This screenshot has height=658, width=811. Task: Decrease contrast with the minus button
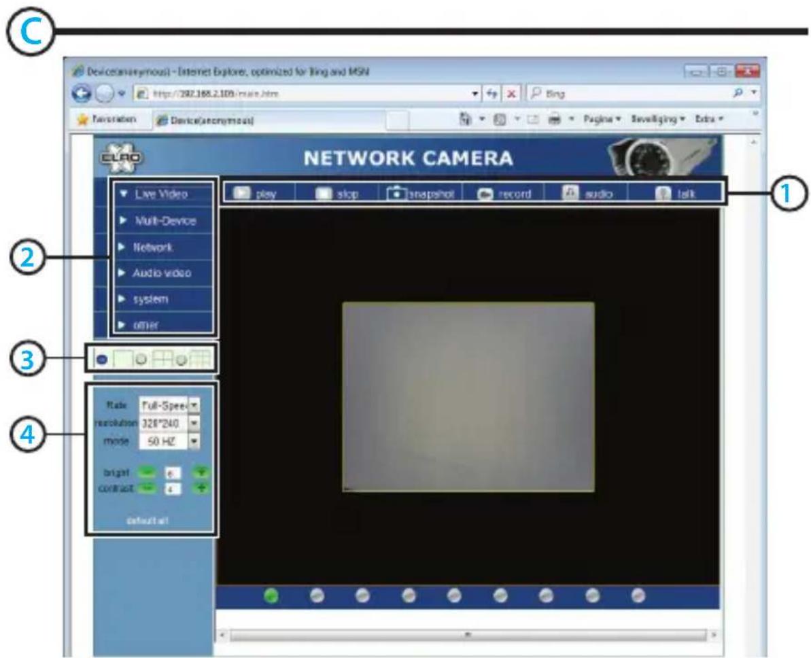[148, 488]
